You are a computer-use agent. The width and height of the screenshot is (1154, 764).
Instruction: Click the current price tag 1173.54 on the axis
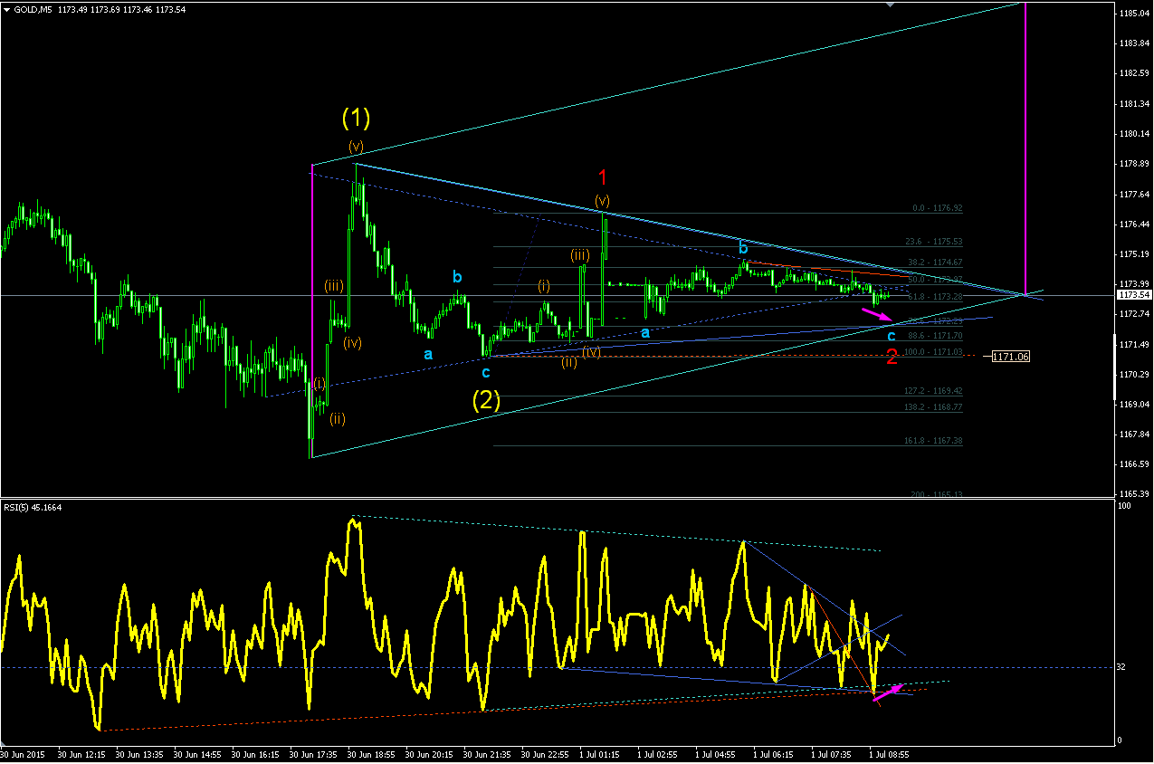1134,295
